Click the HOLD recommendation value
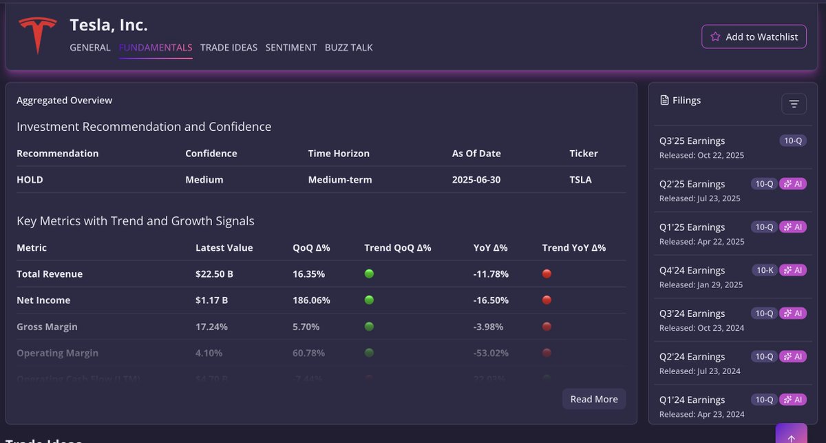 [x=30, y=179]
